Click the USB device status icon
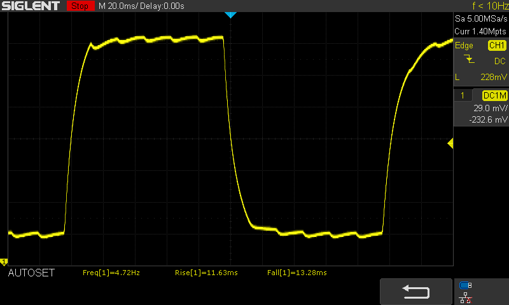Screen dimensions: 509x305 point(466,285)
